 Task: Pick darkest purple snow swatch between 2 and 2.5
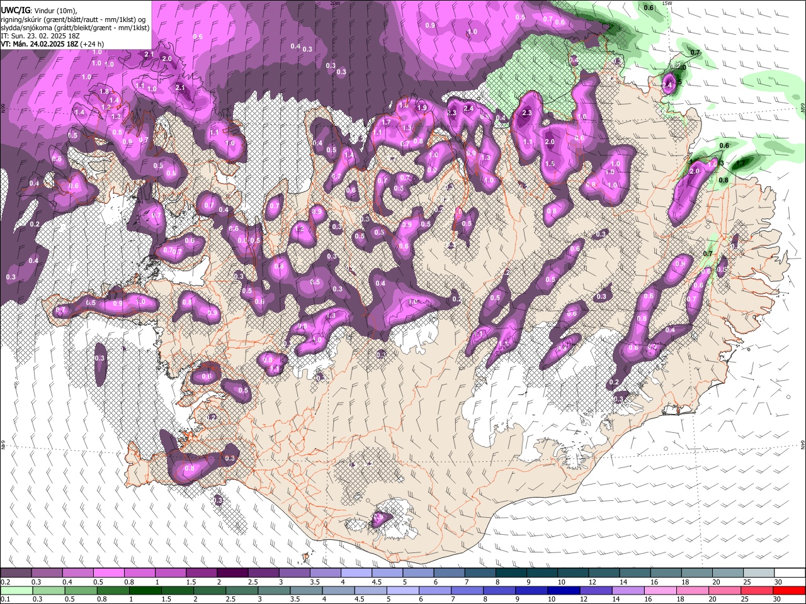(232, 573)
